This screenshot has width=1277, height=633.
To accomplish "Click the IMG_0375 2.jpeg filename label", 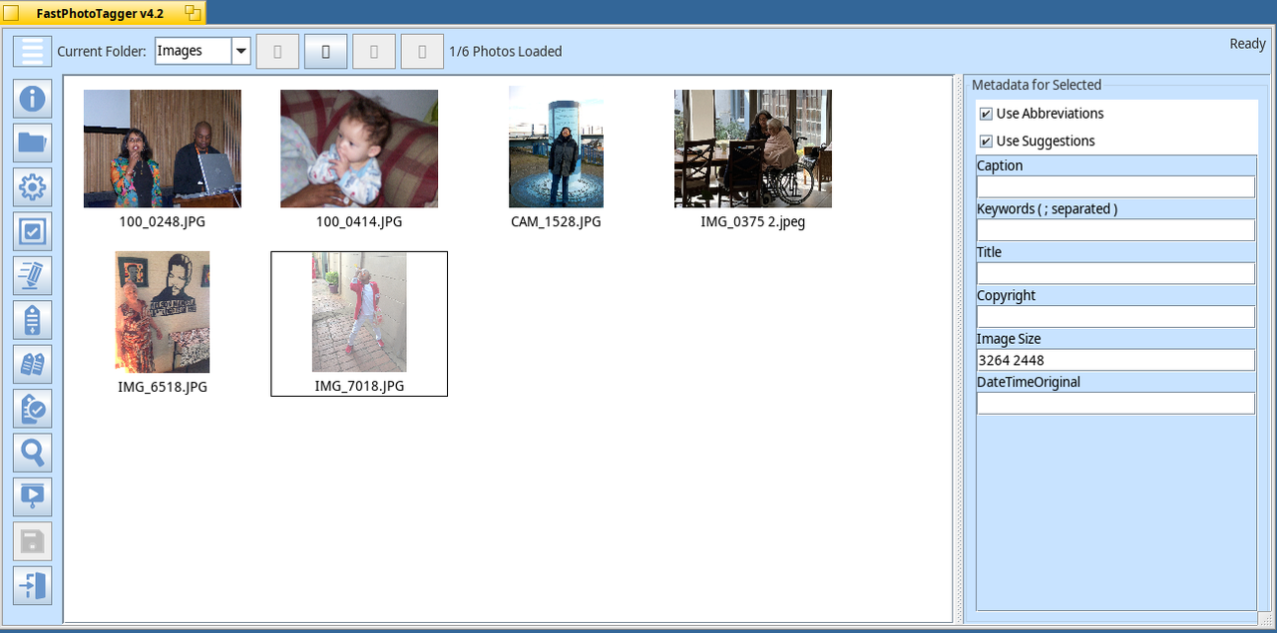I will click(x=753, y=222).
